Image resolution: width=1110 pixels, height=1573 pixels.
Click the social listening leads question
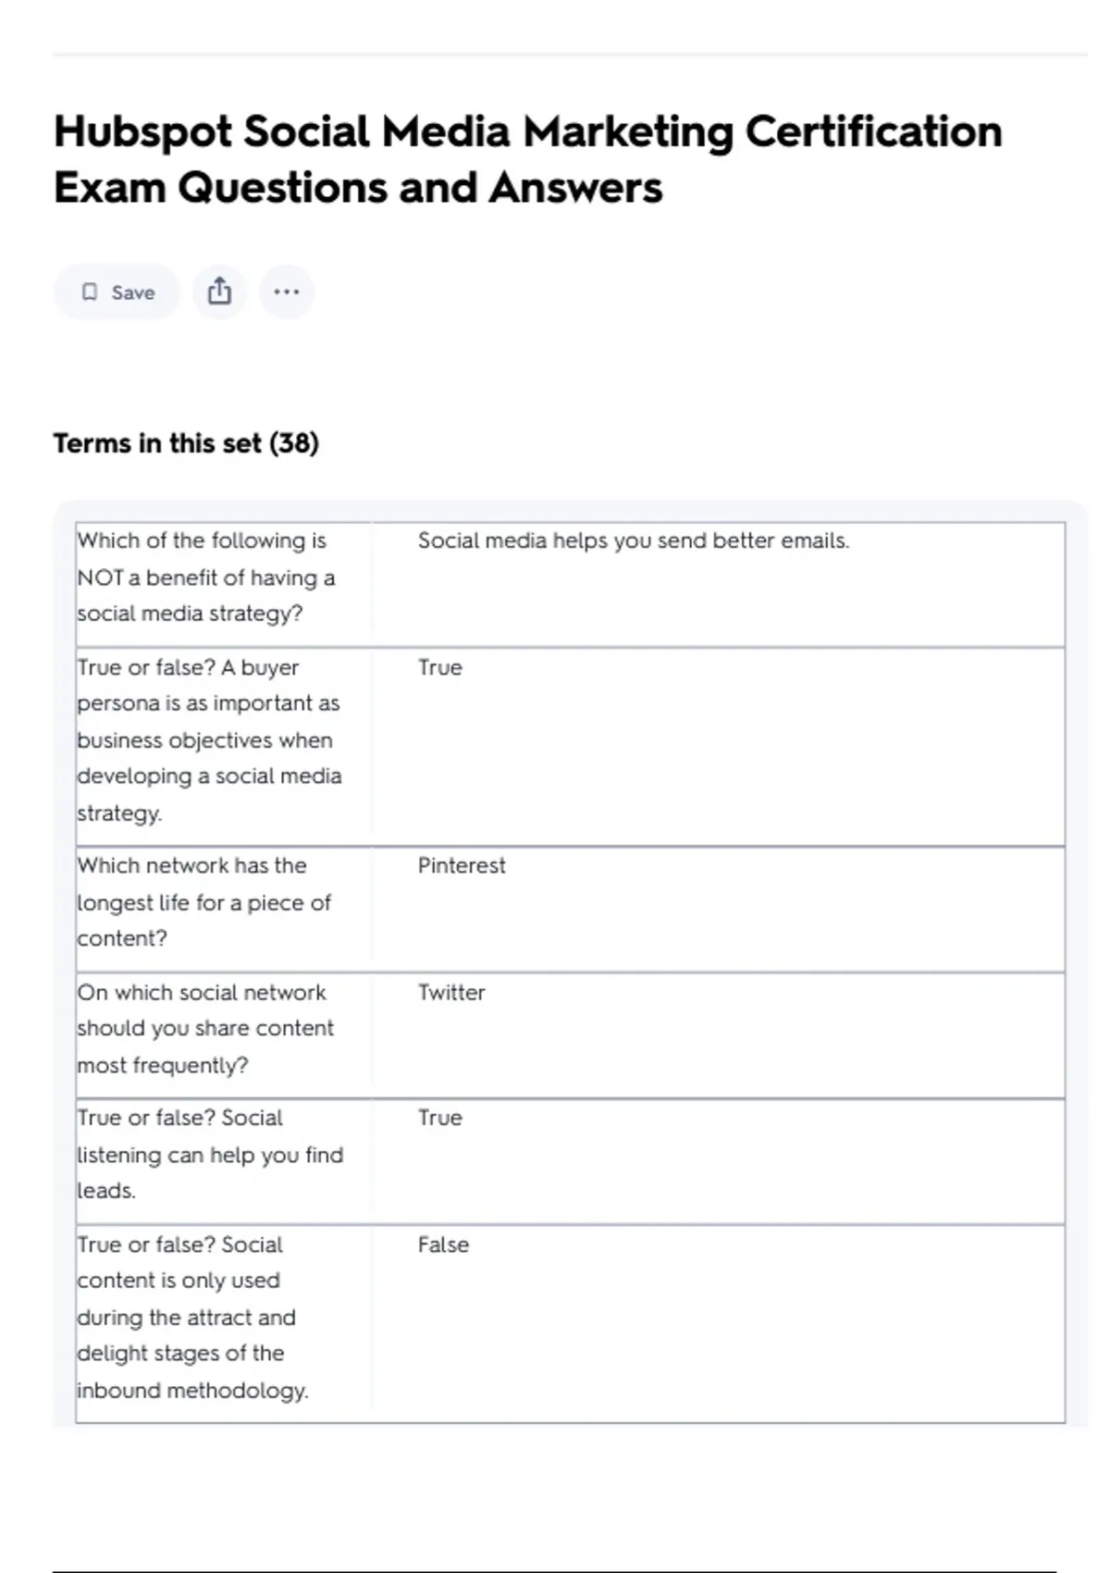[x=209, y=1155]
